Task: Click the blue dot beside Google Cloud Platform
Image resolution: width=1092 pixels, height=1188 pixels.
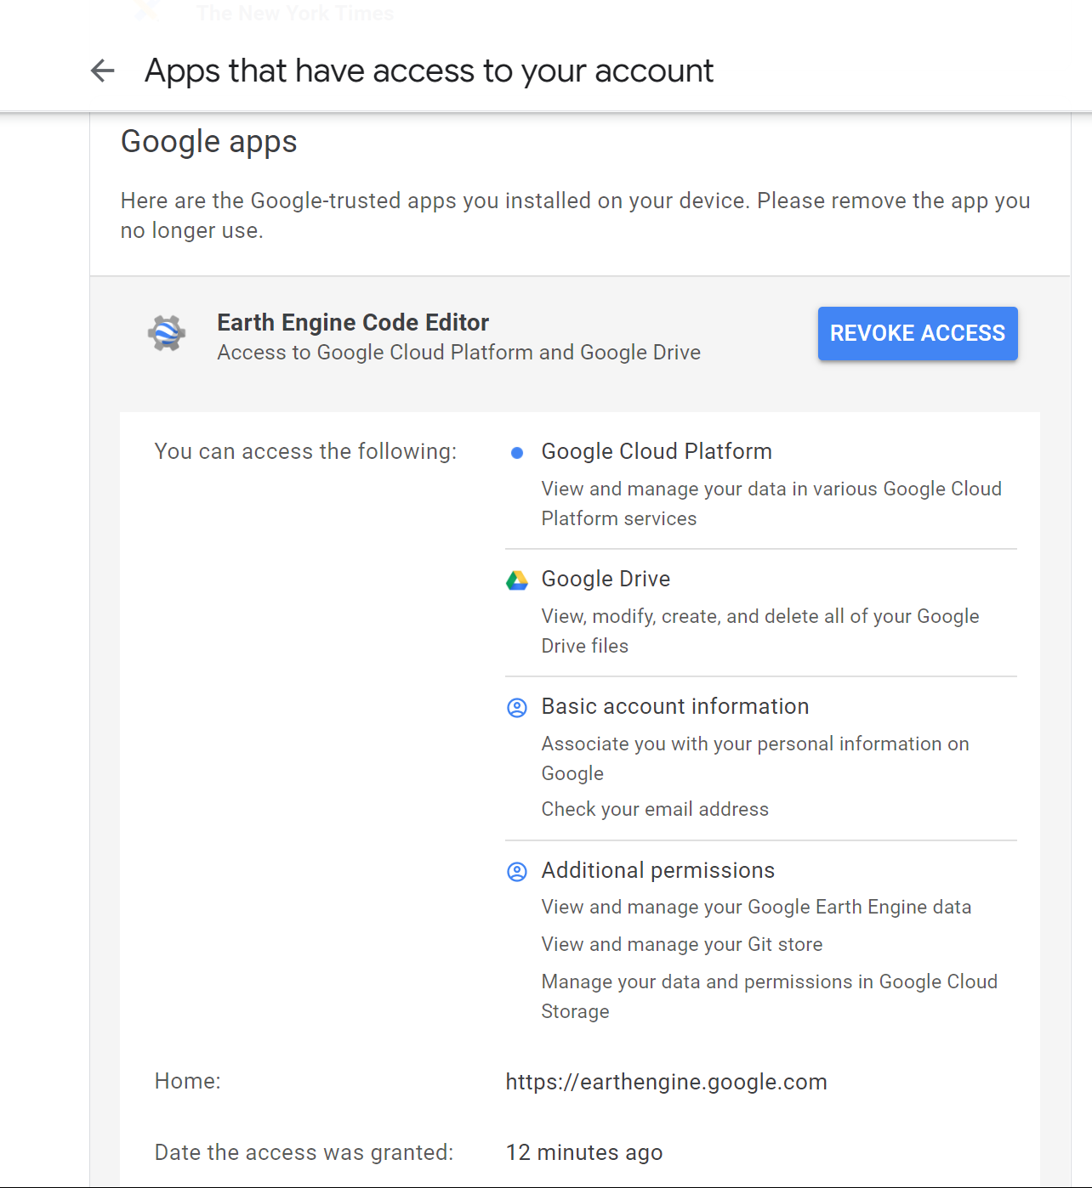Action: (516, 453)
